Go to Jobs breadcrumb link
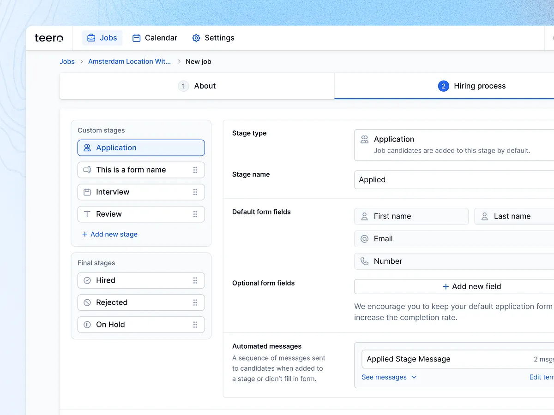 point(67,62)
